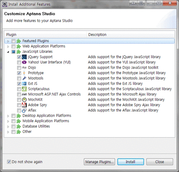Click the Install button
This screenshot has width=179, height=172.
click(x=131, y=162)
